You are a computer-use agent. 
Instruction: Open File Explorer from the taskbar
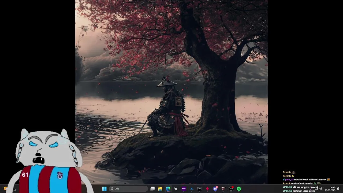[160, 189]
